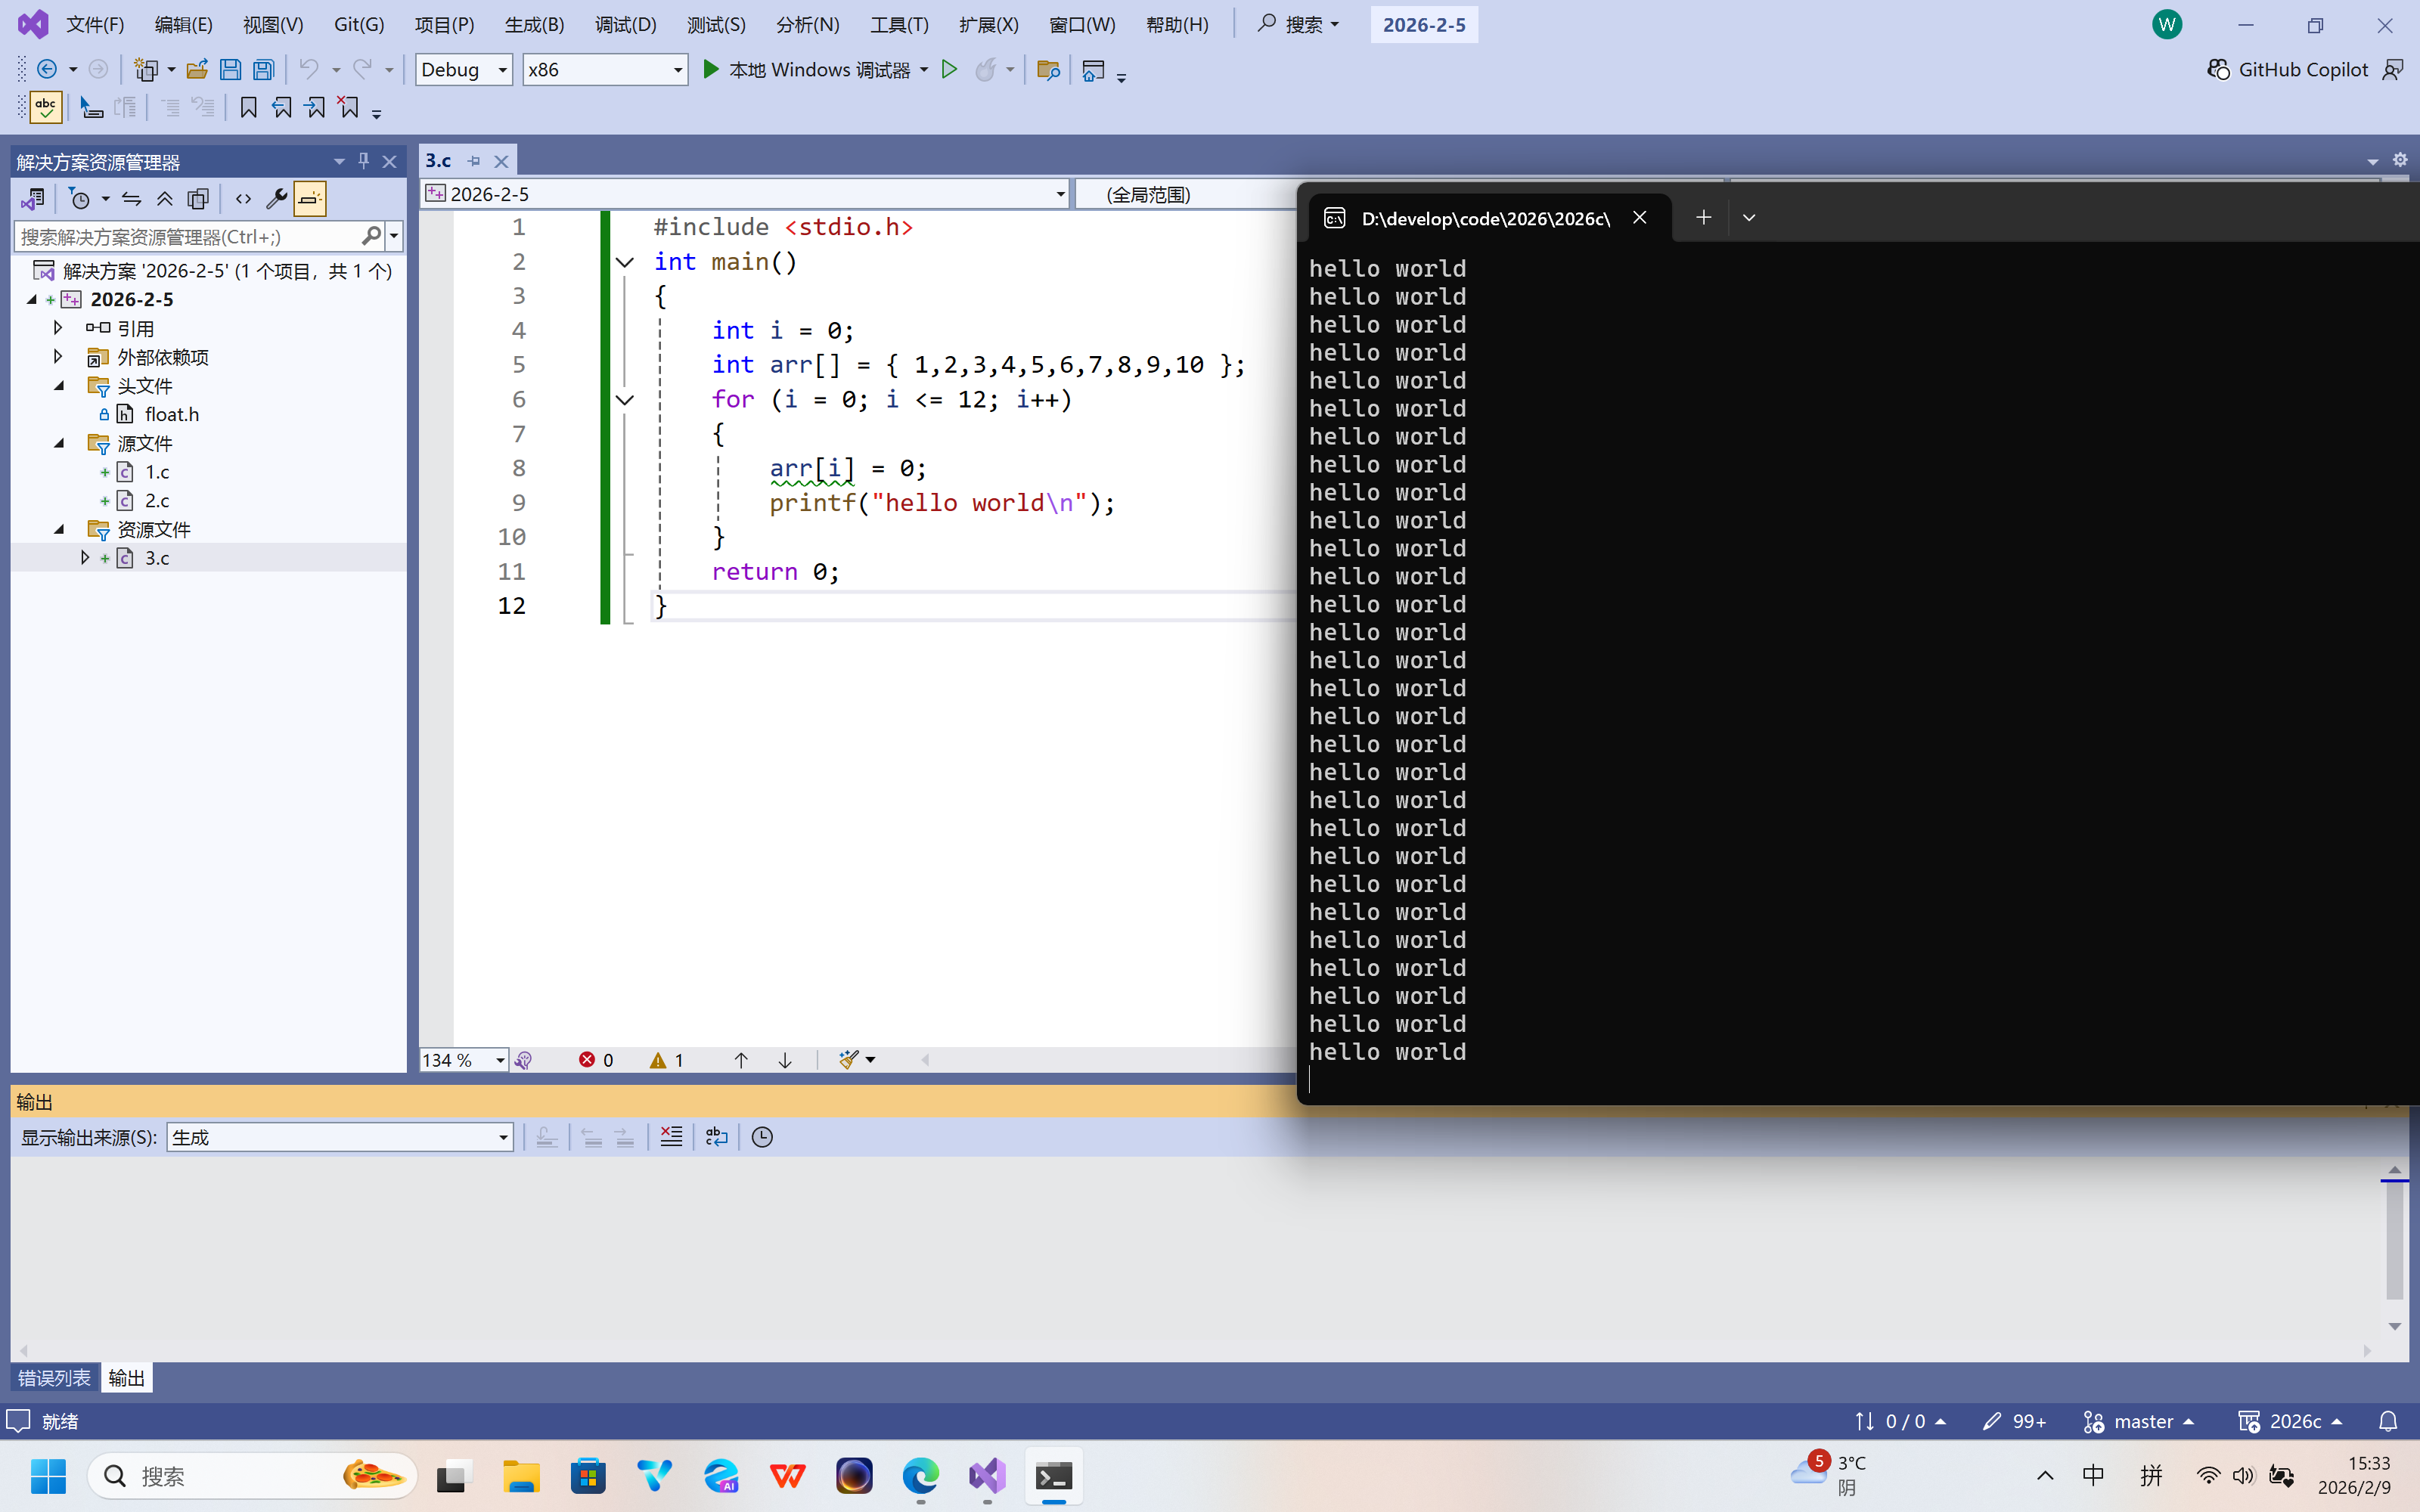Click the top 搜索 search box in title bar

tap(1299, 24)
